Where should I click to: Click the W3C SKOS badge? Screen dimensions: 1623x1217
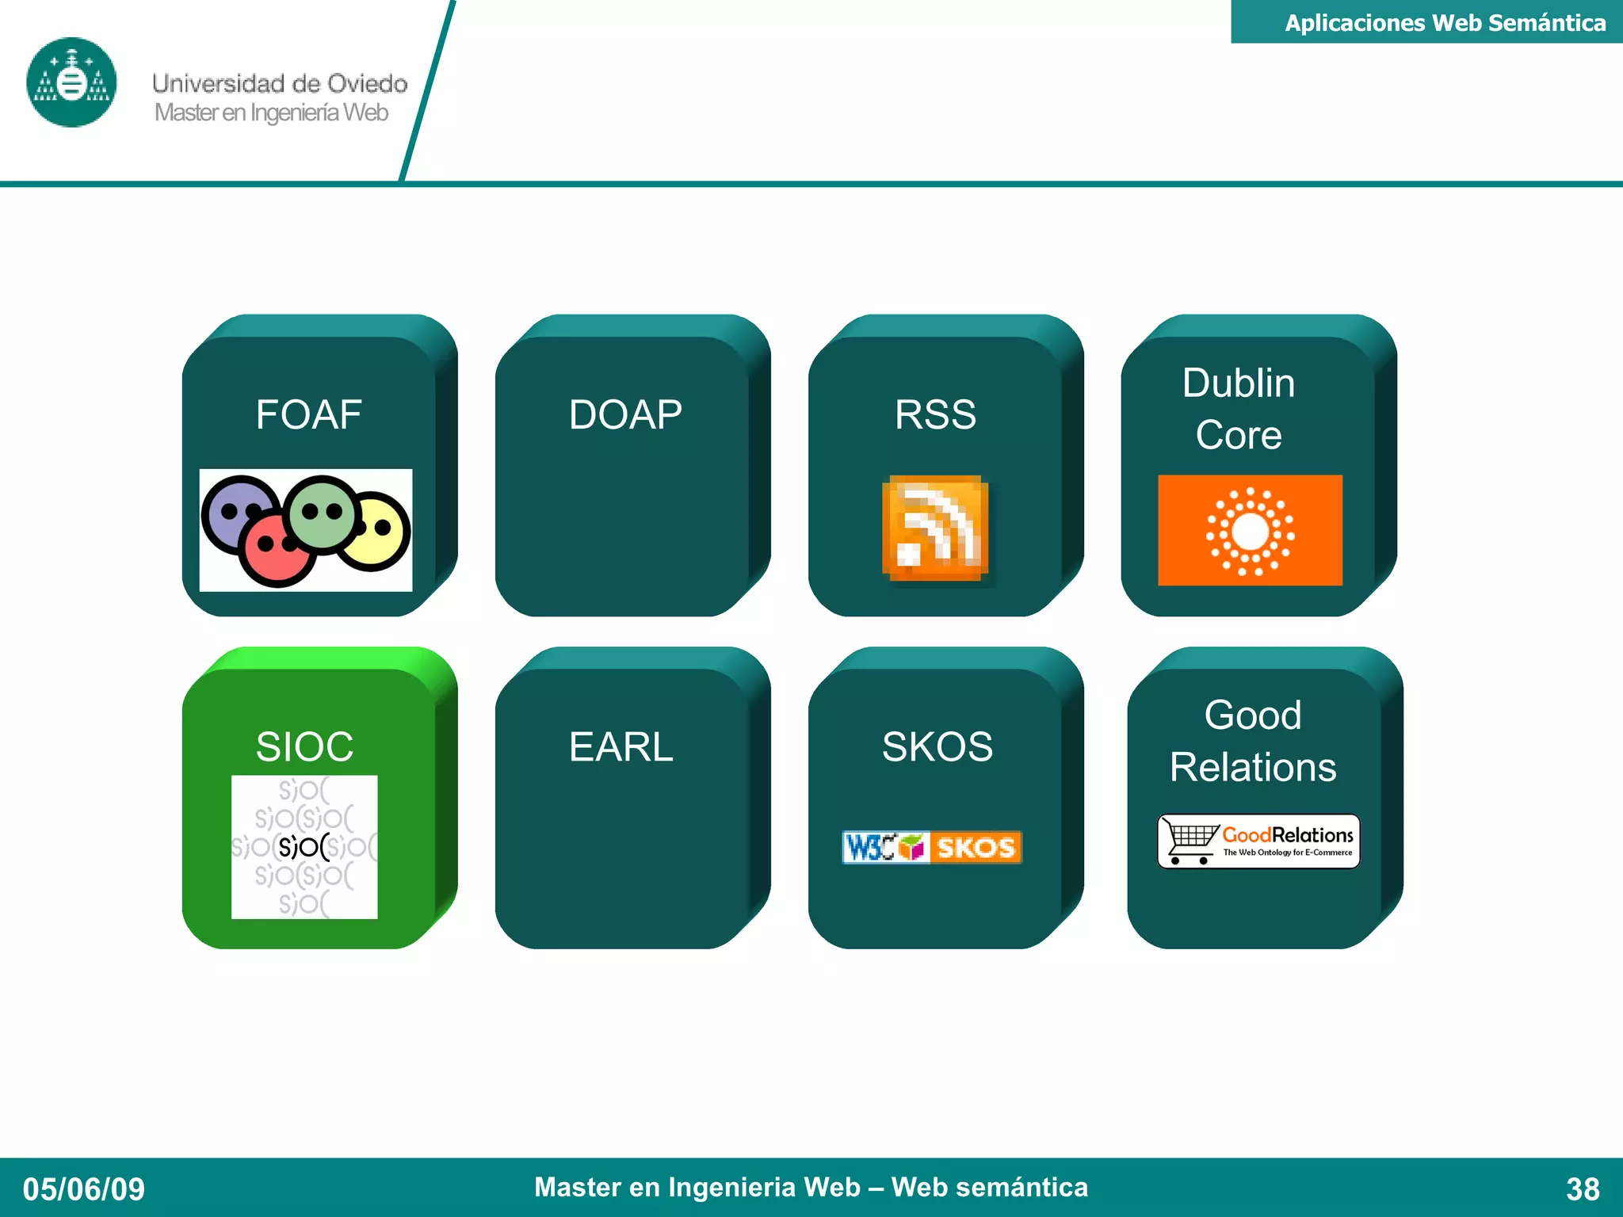click(932, 847)
